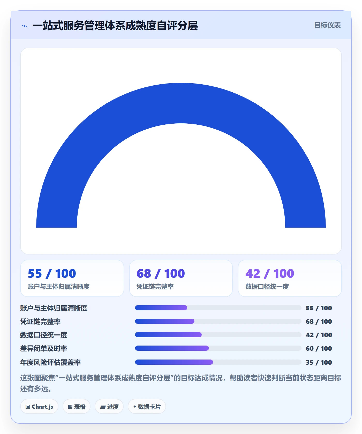Click the 进度 tag chip
Screen dimensions: 362x434
[109, 407]
